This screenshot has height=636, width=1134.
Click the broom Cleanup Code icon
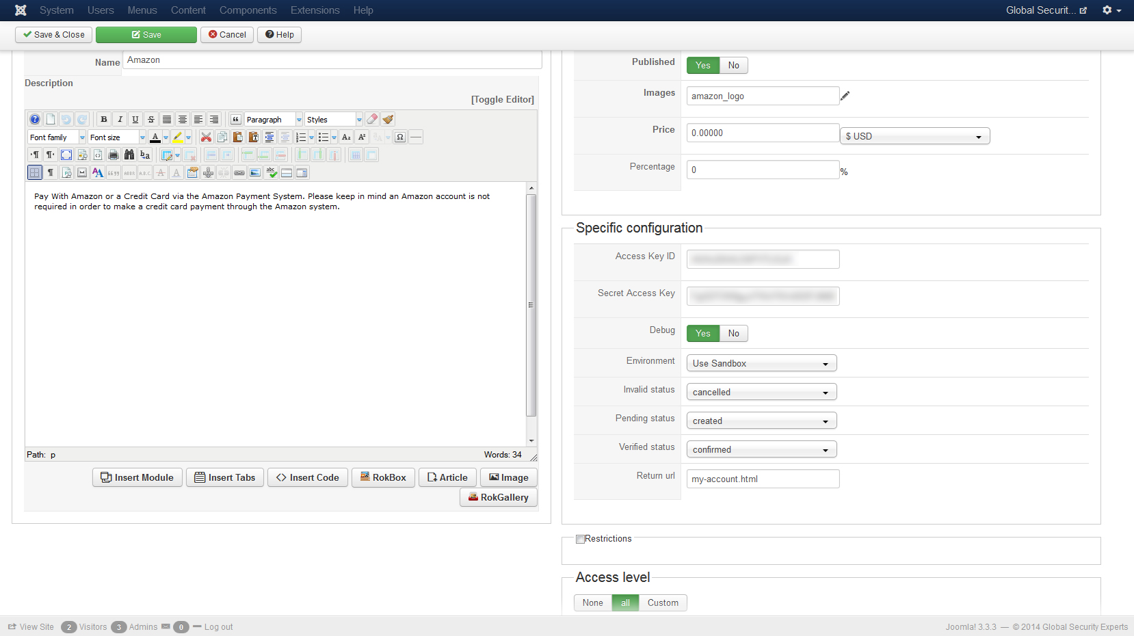point(388,119)
